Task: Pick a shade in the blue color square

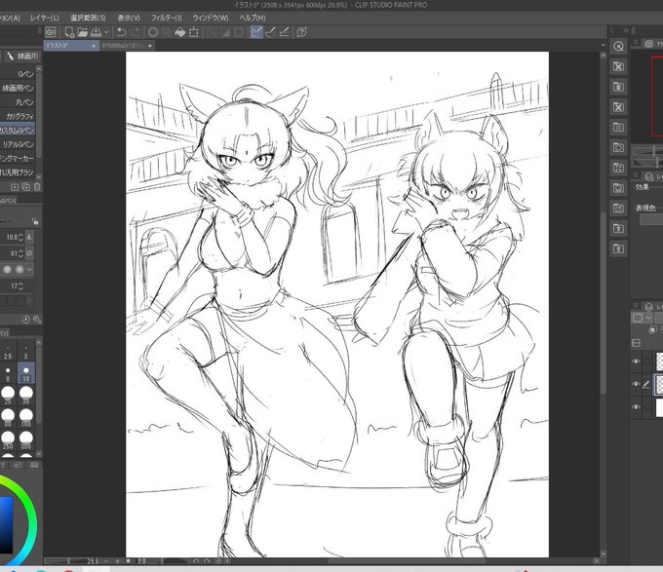Action: (6, 524)
